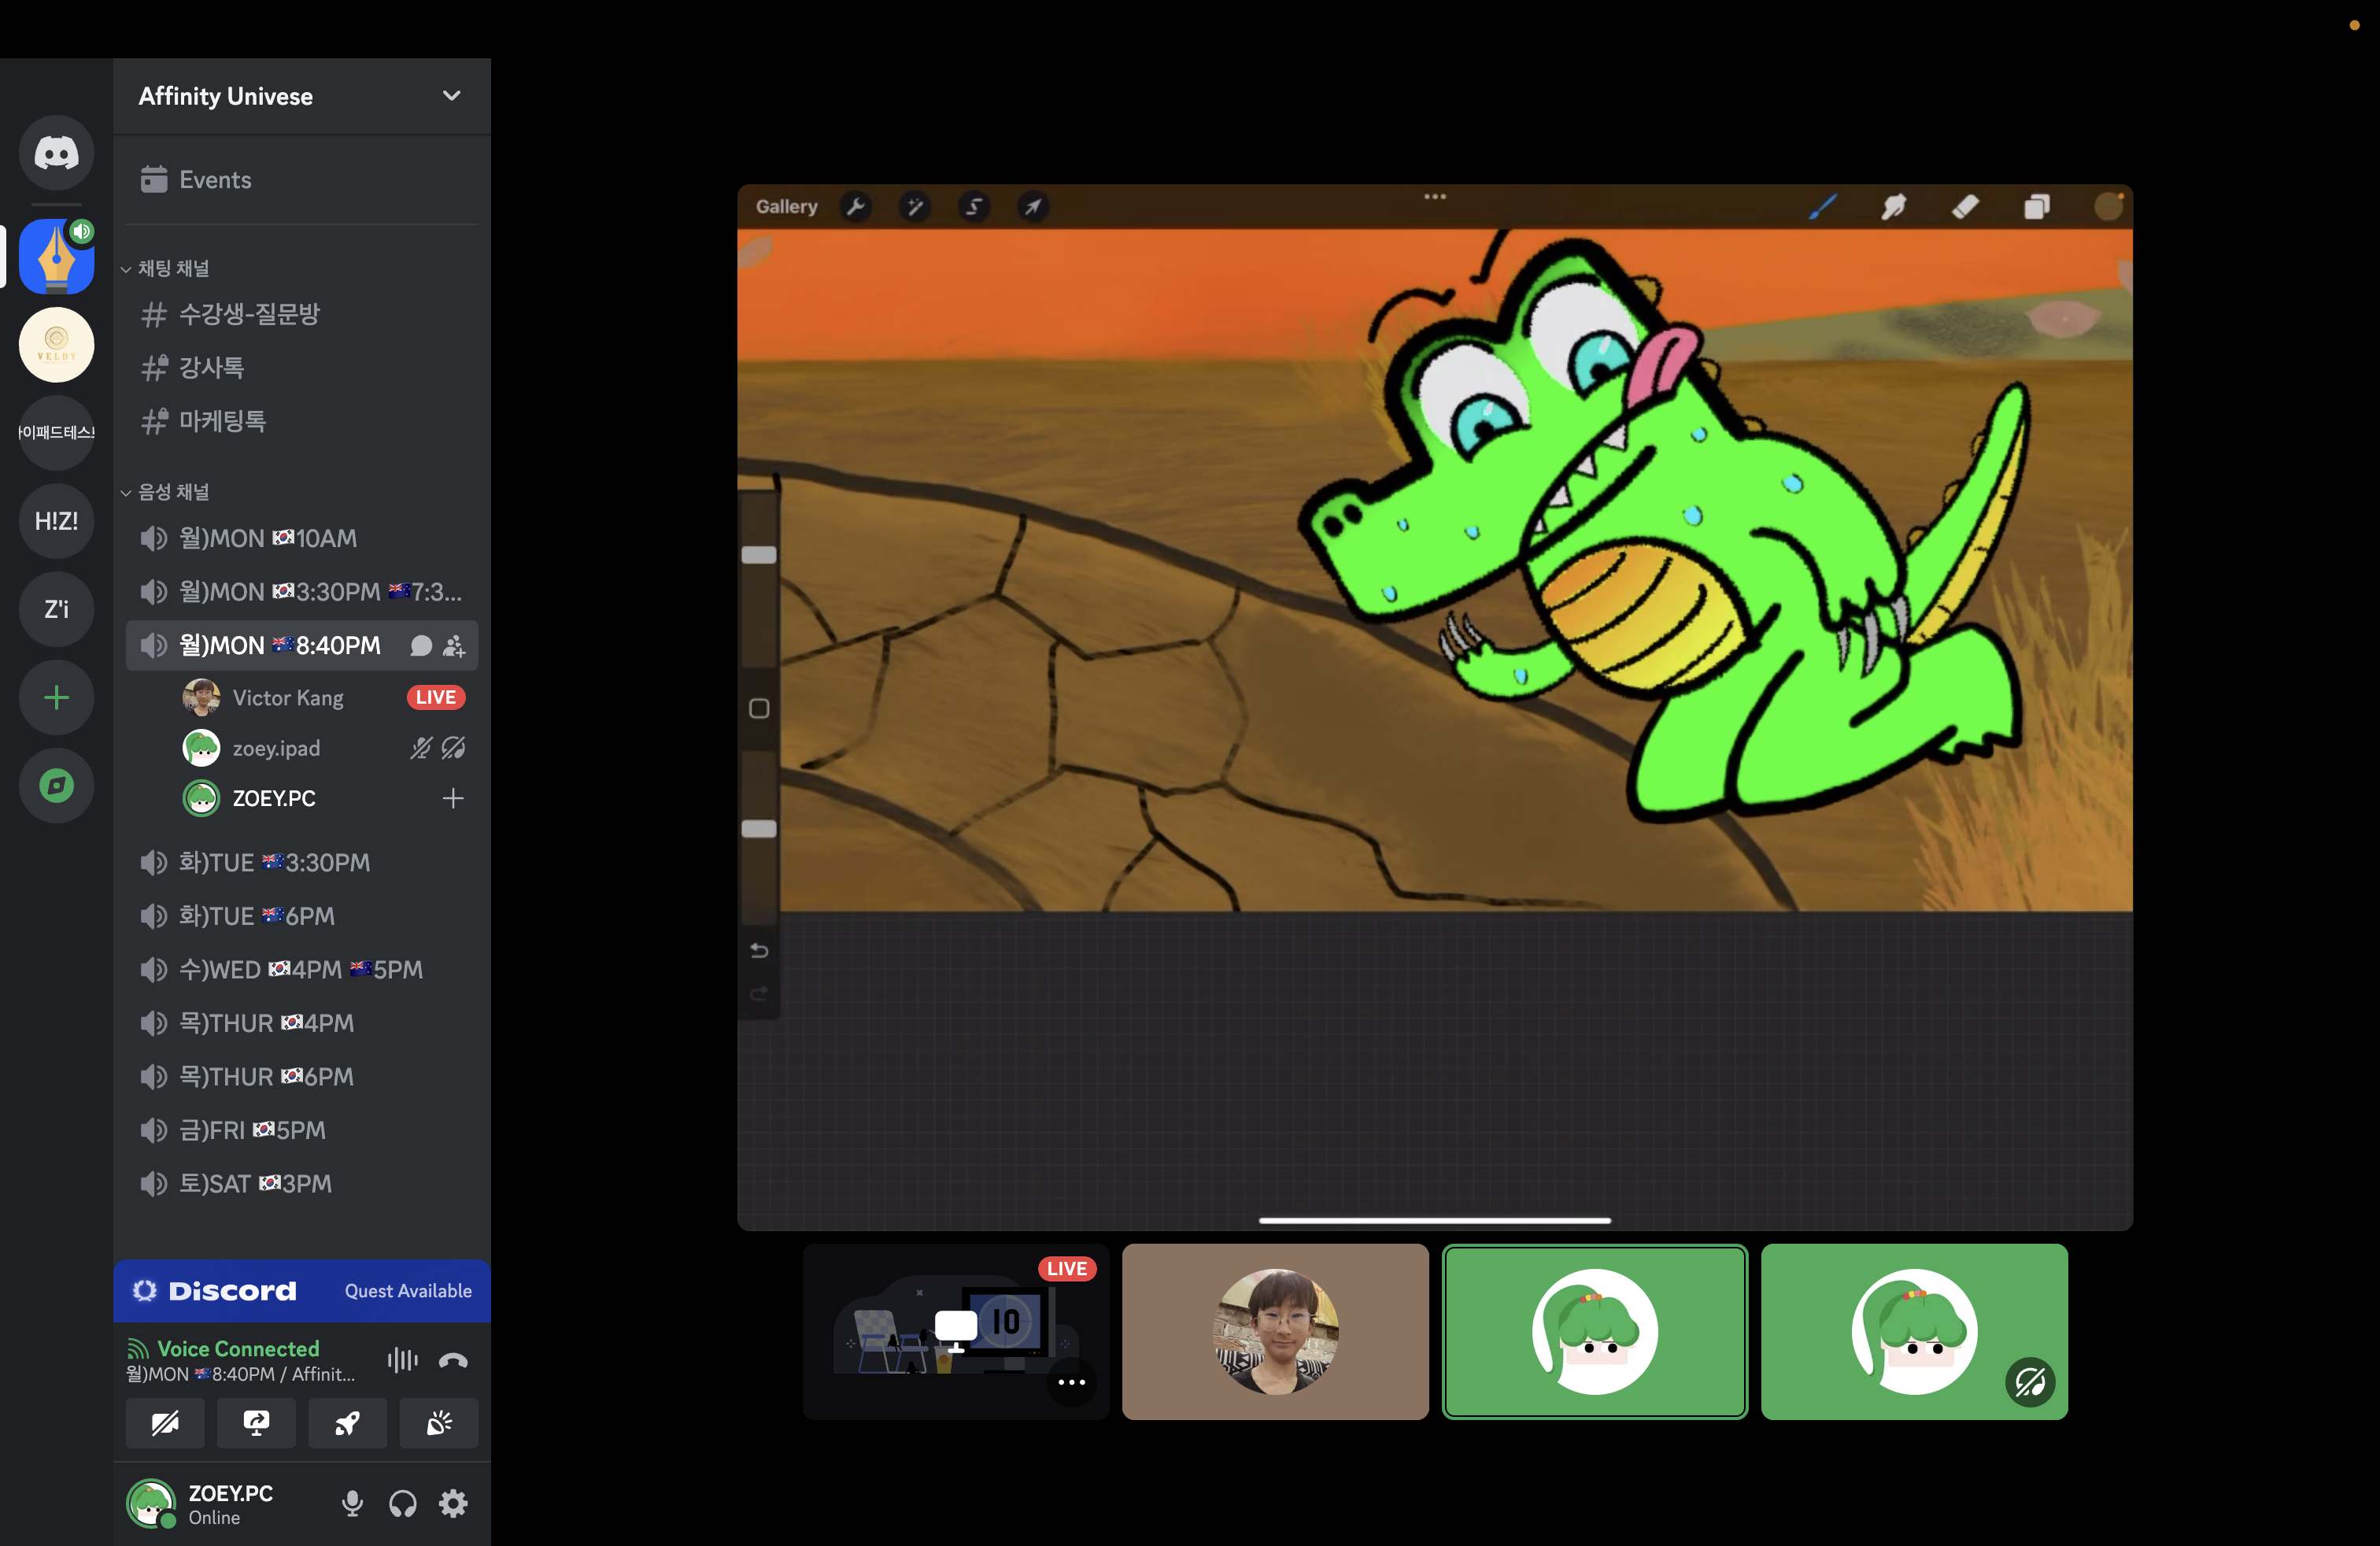The height and width of the screenshot is (1546, 2380).
Task: Click the Add a Server plus icon
Action: [56, 697]
